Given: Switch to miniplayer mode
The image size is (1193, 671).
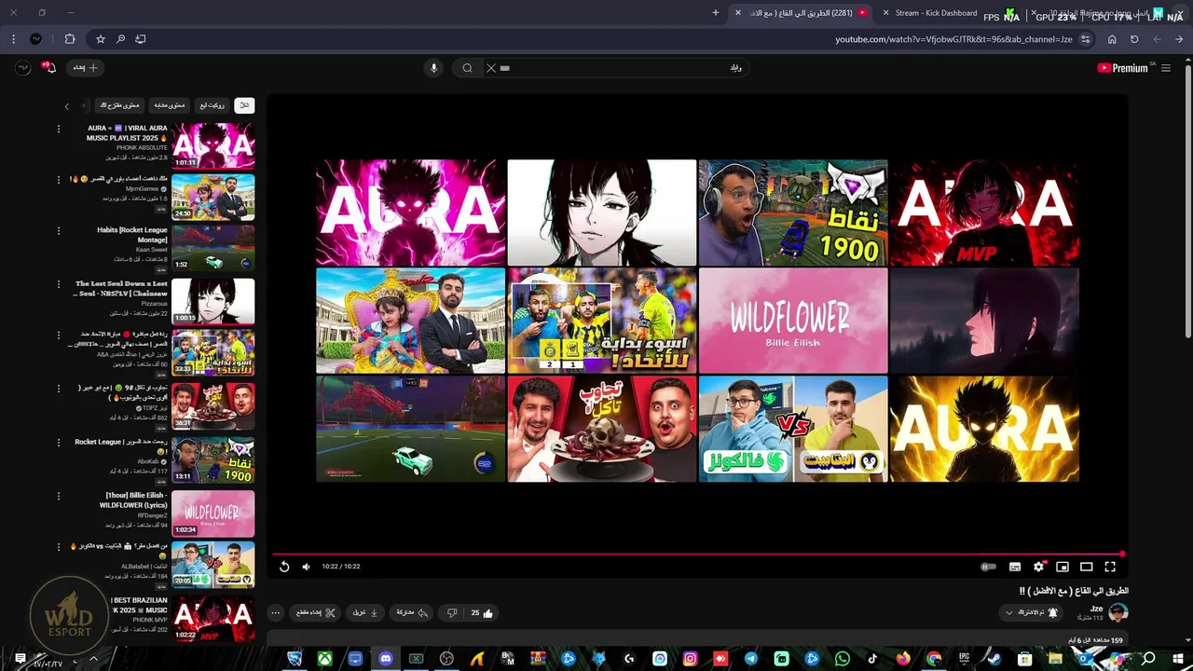Looking at the screenshot, I should click(x=1063, y=567).
